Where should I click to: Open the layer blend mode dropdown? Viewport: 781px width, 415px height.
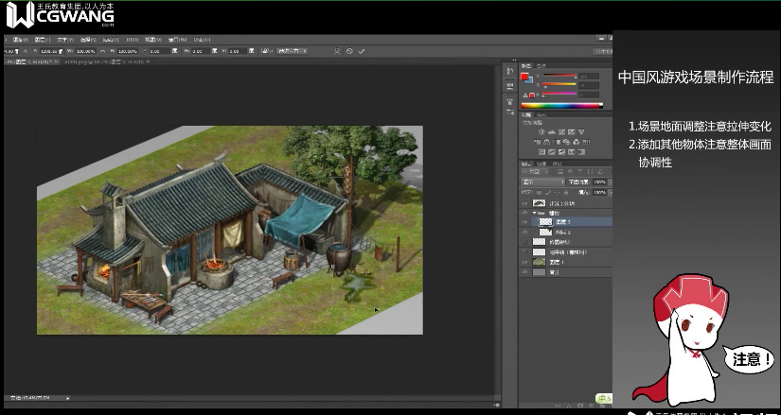pos(542,182)
